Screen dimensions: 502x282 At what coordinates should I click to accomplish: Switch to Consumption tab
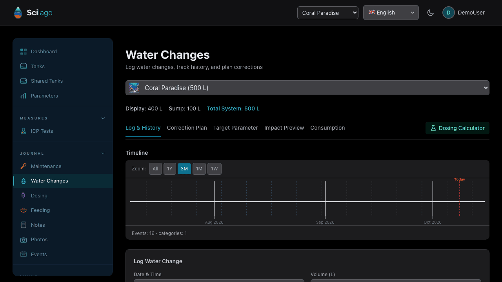[328, 128]
